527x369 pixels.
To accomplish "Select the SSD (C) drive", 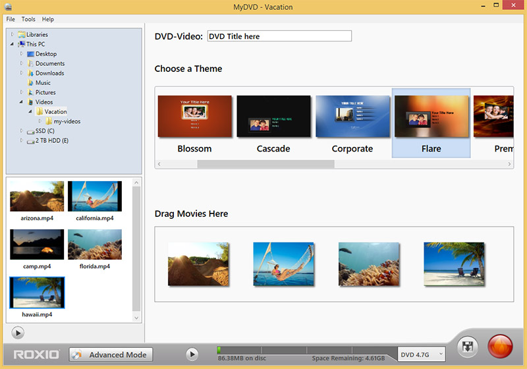I will tap(41, 130).
